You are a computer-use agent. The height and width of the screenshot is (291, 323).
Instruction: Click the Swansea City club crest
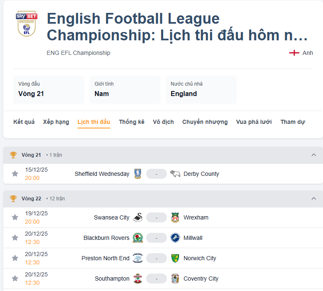click(x=138, y=217)
